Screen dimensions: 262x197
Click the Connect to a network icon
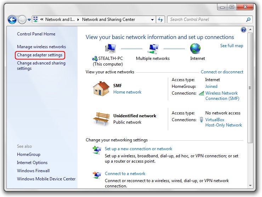click(x=97, y=175)
